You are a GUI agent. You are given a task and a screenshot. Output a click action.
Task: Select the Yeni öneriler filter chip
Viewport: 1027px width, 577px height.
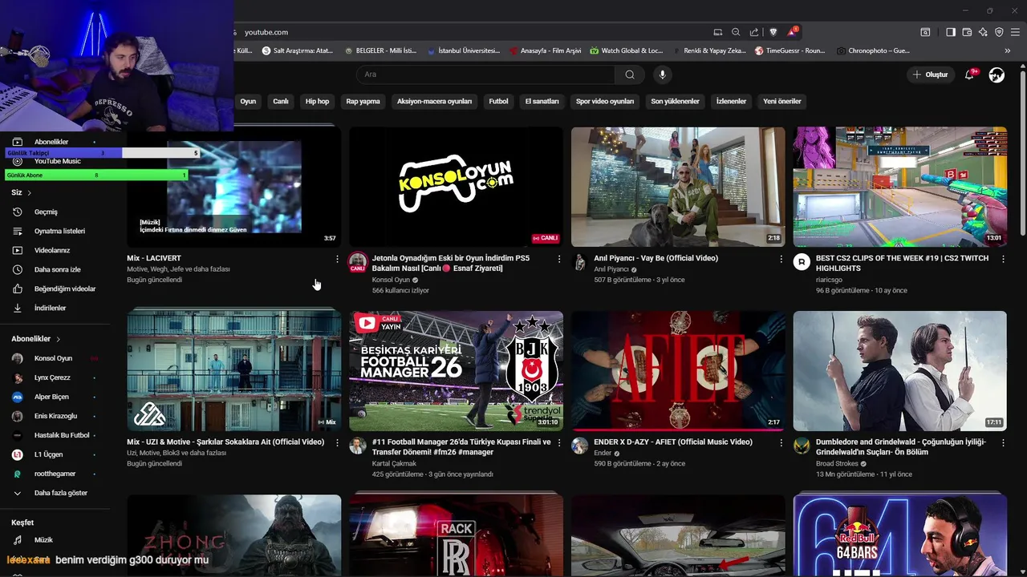(782, 102)
